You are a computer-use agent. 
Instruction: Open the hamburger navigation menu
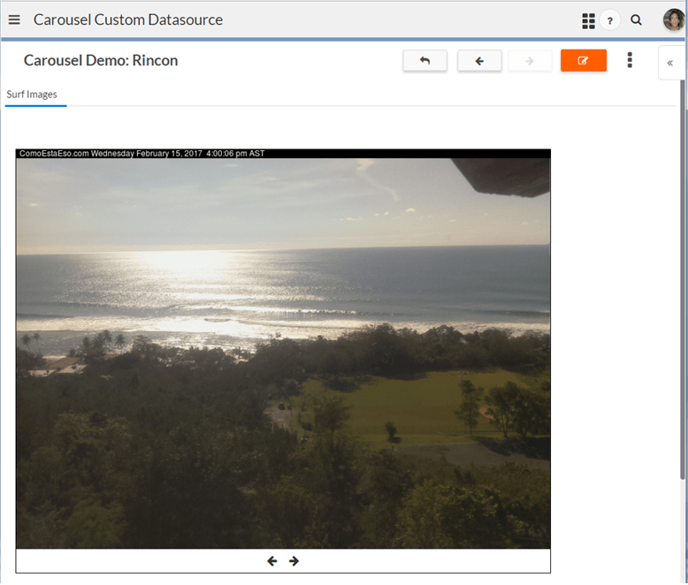click(x=14, y=19)
